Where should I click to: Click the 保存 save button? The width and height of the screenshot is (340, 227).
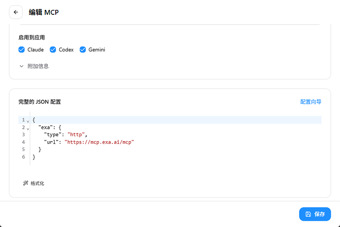coord(315,214)
